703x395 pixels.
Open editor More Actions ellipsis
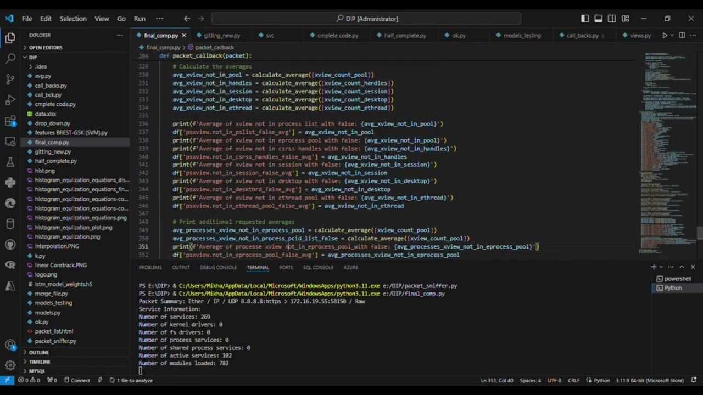[x=693, y=36]
